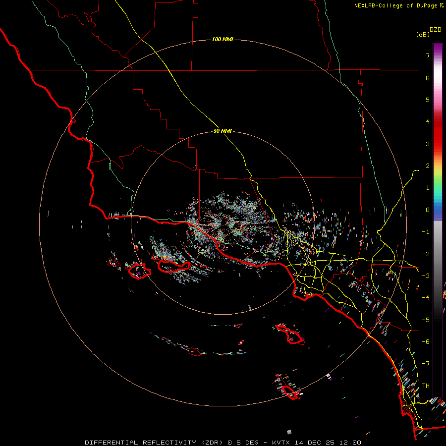Image resolution: width=446 pixels, height=446 pixels.
Task: Click the 3 tick on color scale
Action: pos(428,144)
